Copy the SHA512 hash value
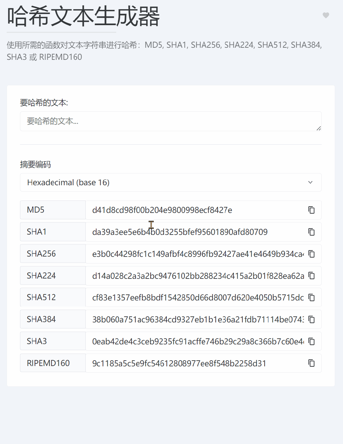The image size is (343, 444). coord(312,298)
